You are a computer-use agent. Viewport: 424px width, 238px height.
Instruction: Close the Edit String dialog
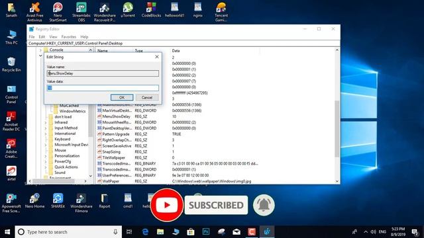pyautogui.click(x=157, y=57)
